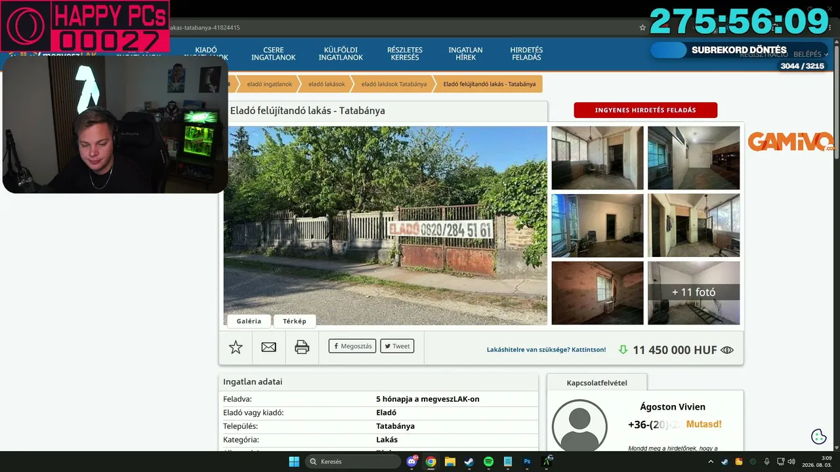Open INGATLAN HÍREK menu item
840x472 pixels.
click(465, 54)
